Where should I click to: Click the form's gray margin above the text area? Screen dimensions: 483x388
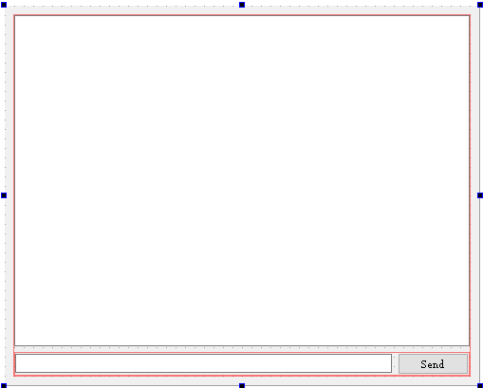(242, 10)
